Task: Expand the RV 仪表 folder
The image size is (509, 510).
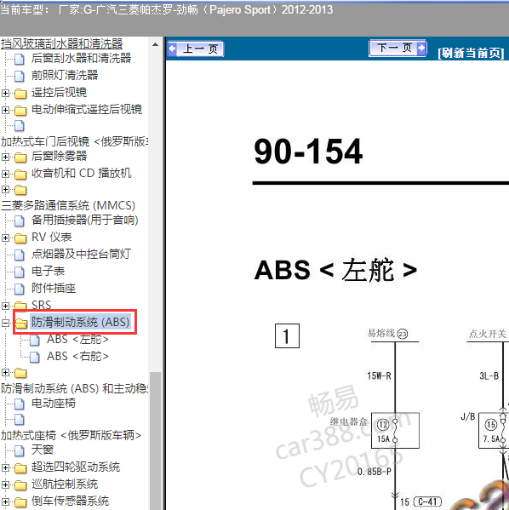Action: point(5,238)
